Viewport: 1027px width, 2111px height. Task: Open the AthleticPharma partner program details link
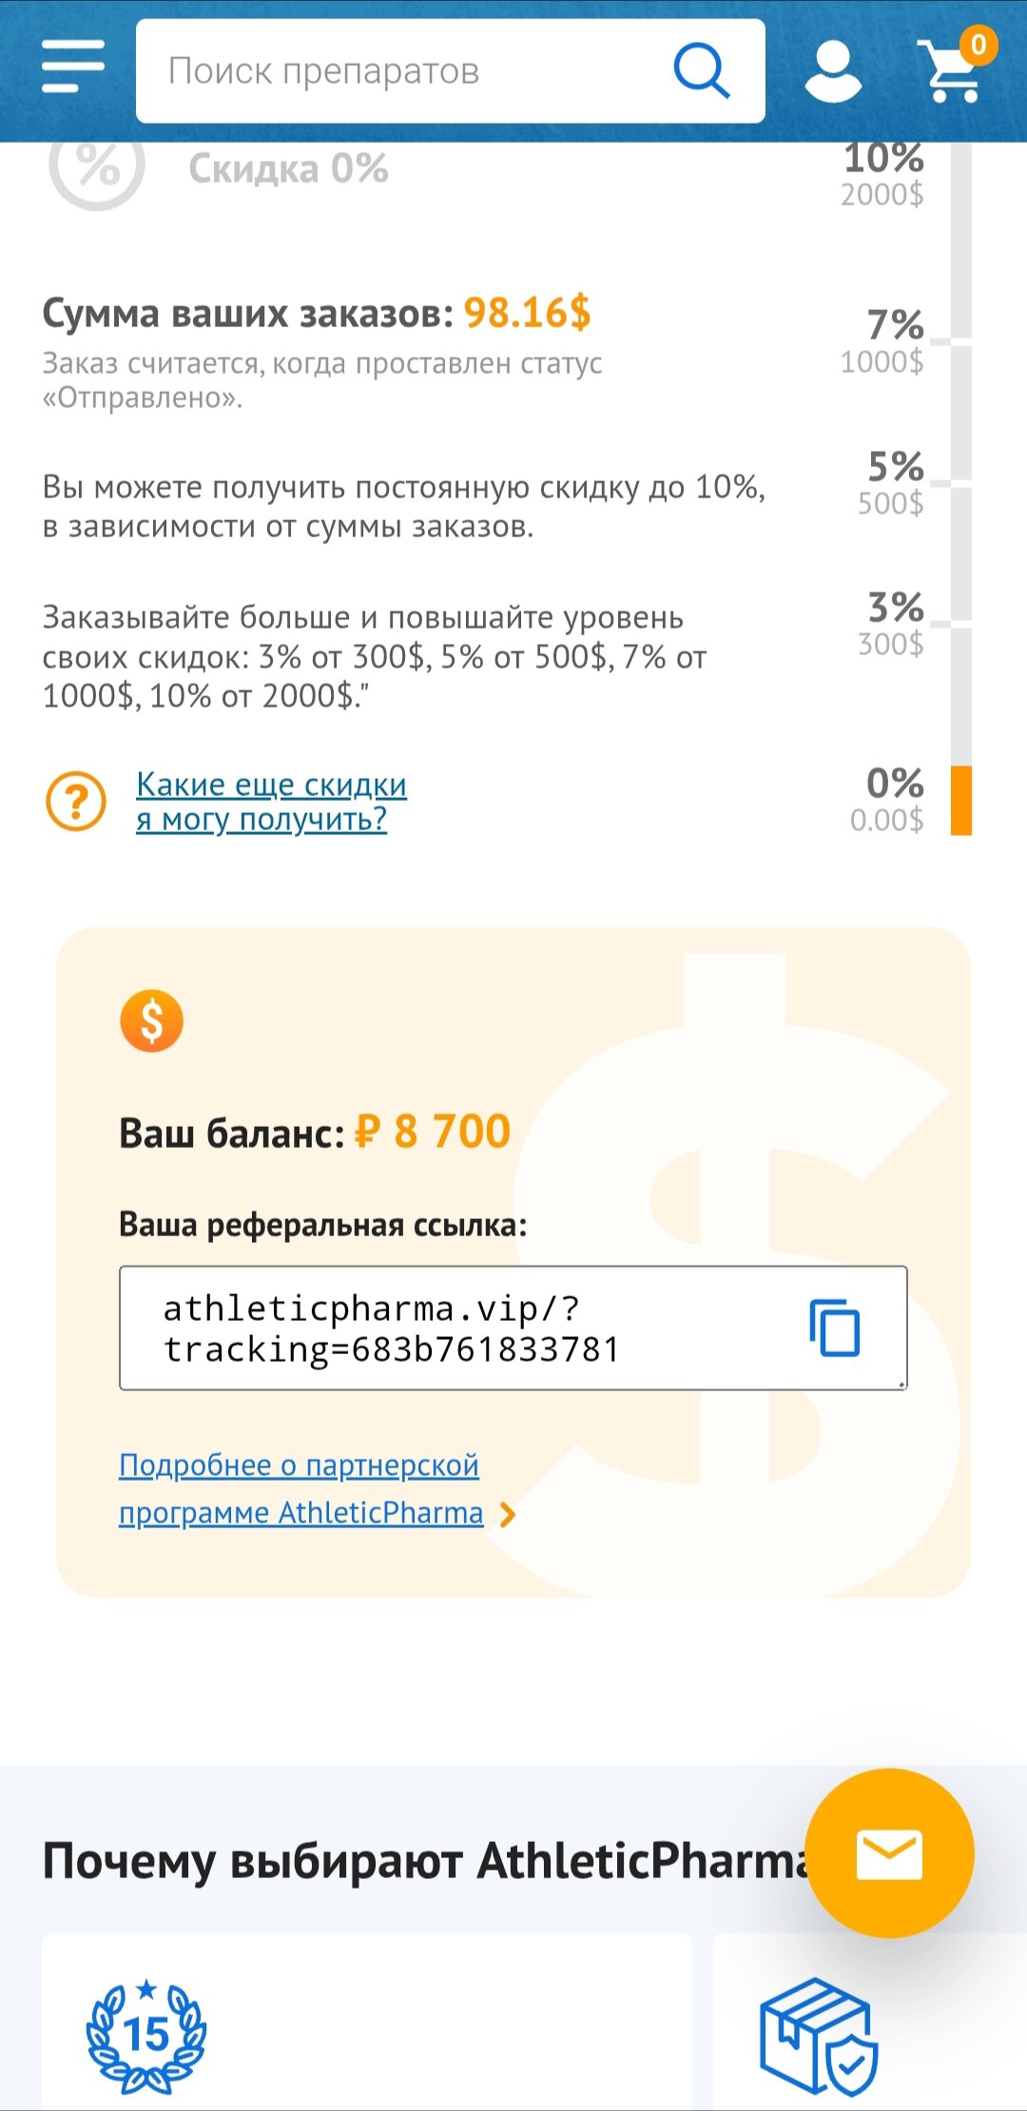coord(300,1488)
